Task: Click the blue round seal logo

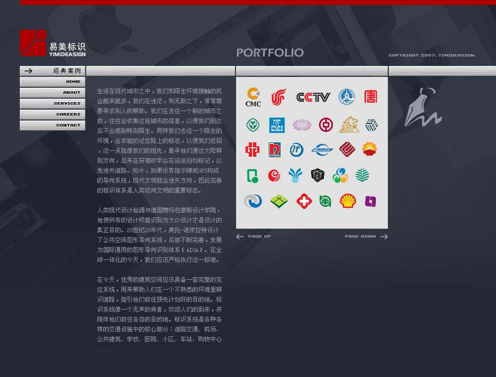Action: point(346,96)
